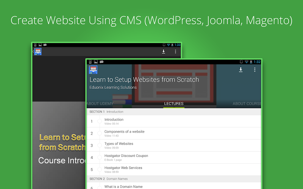Switch to the ABOUT UDEMY tab

100,104
